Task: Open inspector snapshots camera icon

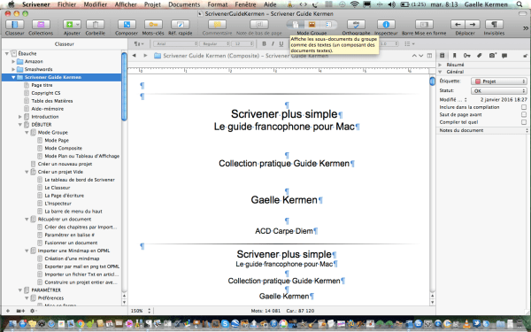Action: [x=492, y=56]
